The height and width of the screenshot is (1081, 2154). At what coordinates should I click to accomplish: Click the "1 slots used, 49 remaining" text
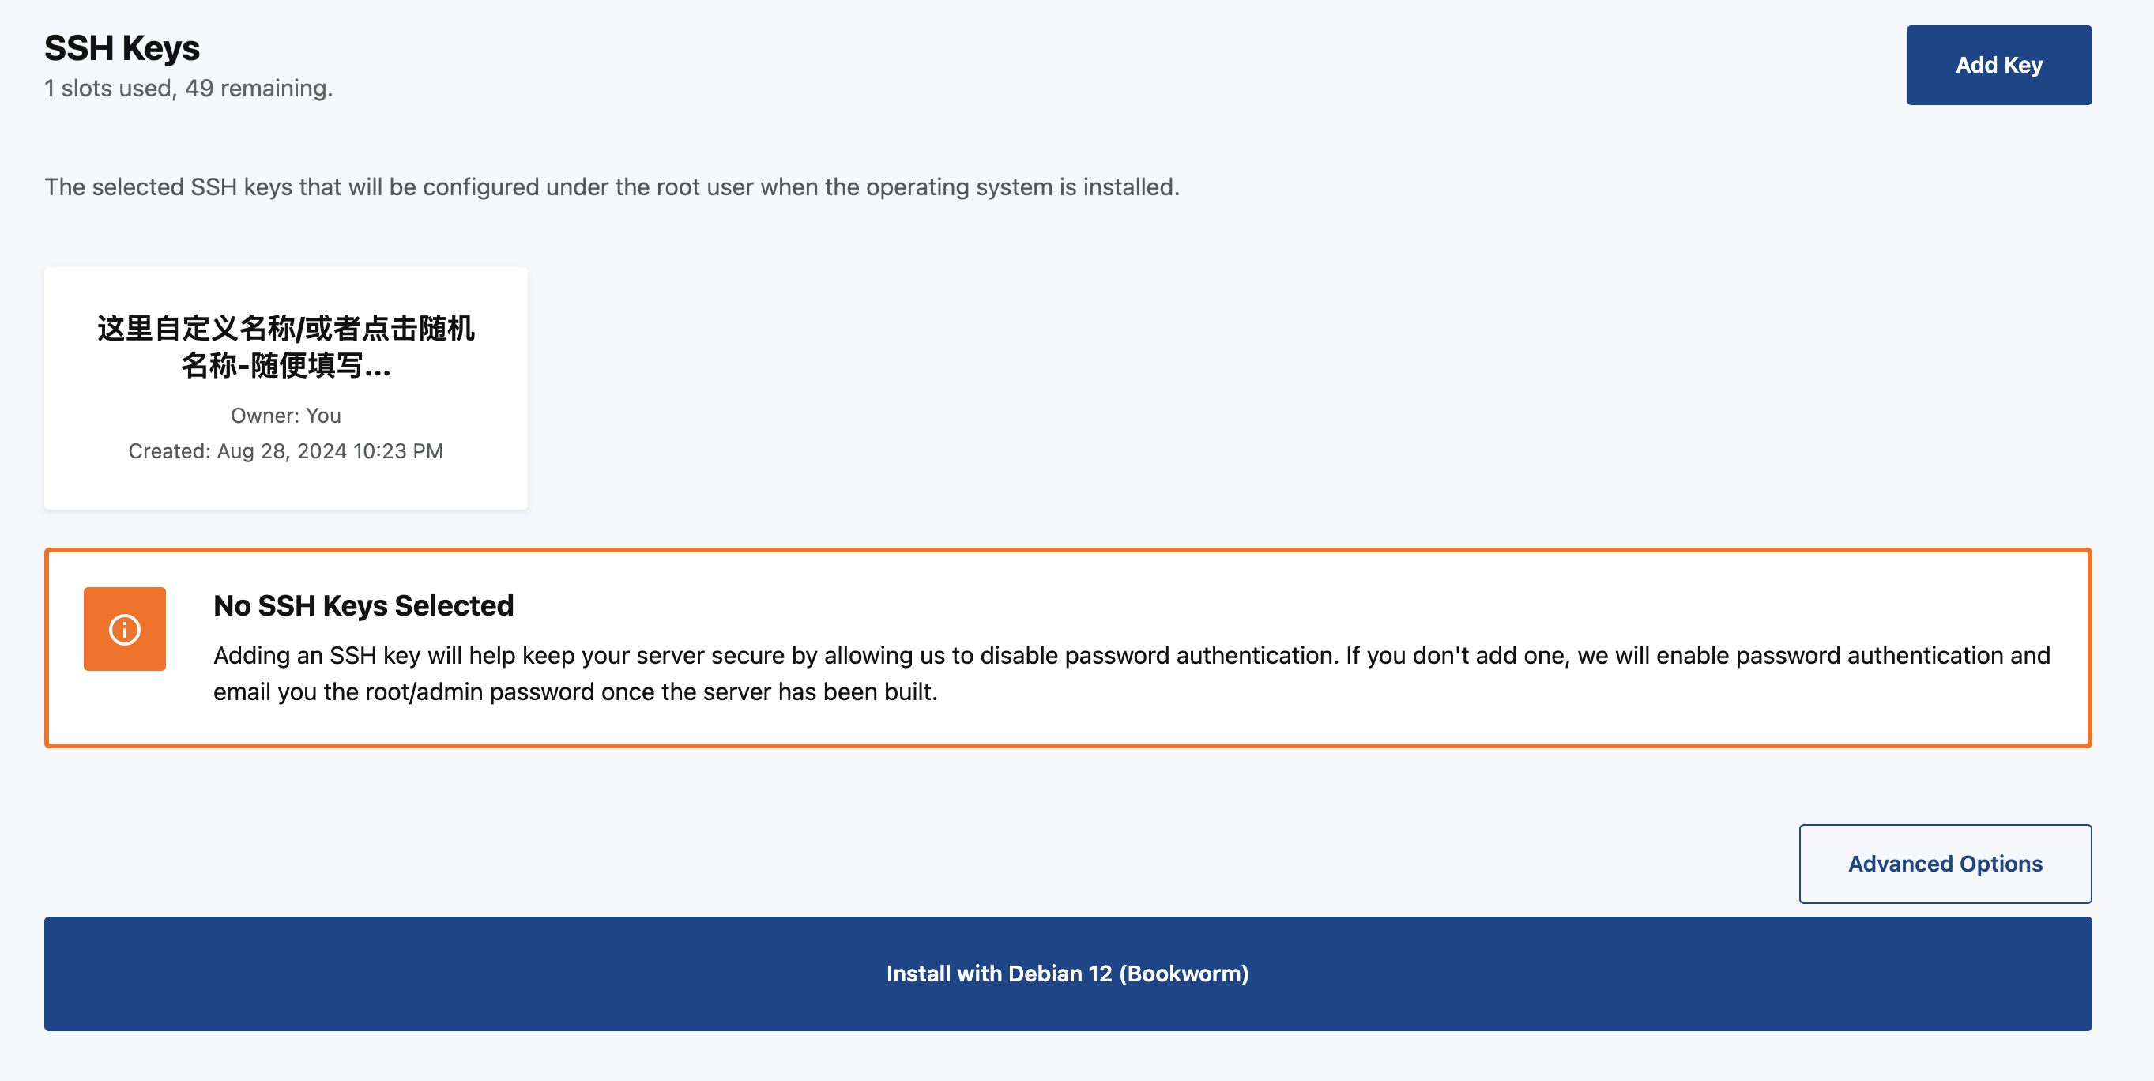point(188,88)
